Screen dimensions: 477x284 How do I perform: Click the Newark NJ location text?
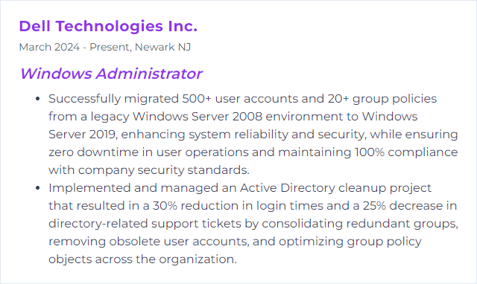click(x=162, y=47)
